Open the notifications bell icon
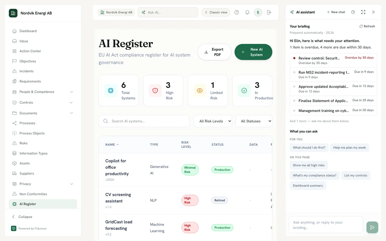 (x=247, y=12)
